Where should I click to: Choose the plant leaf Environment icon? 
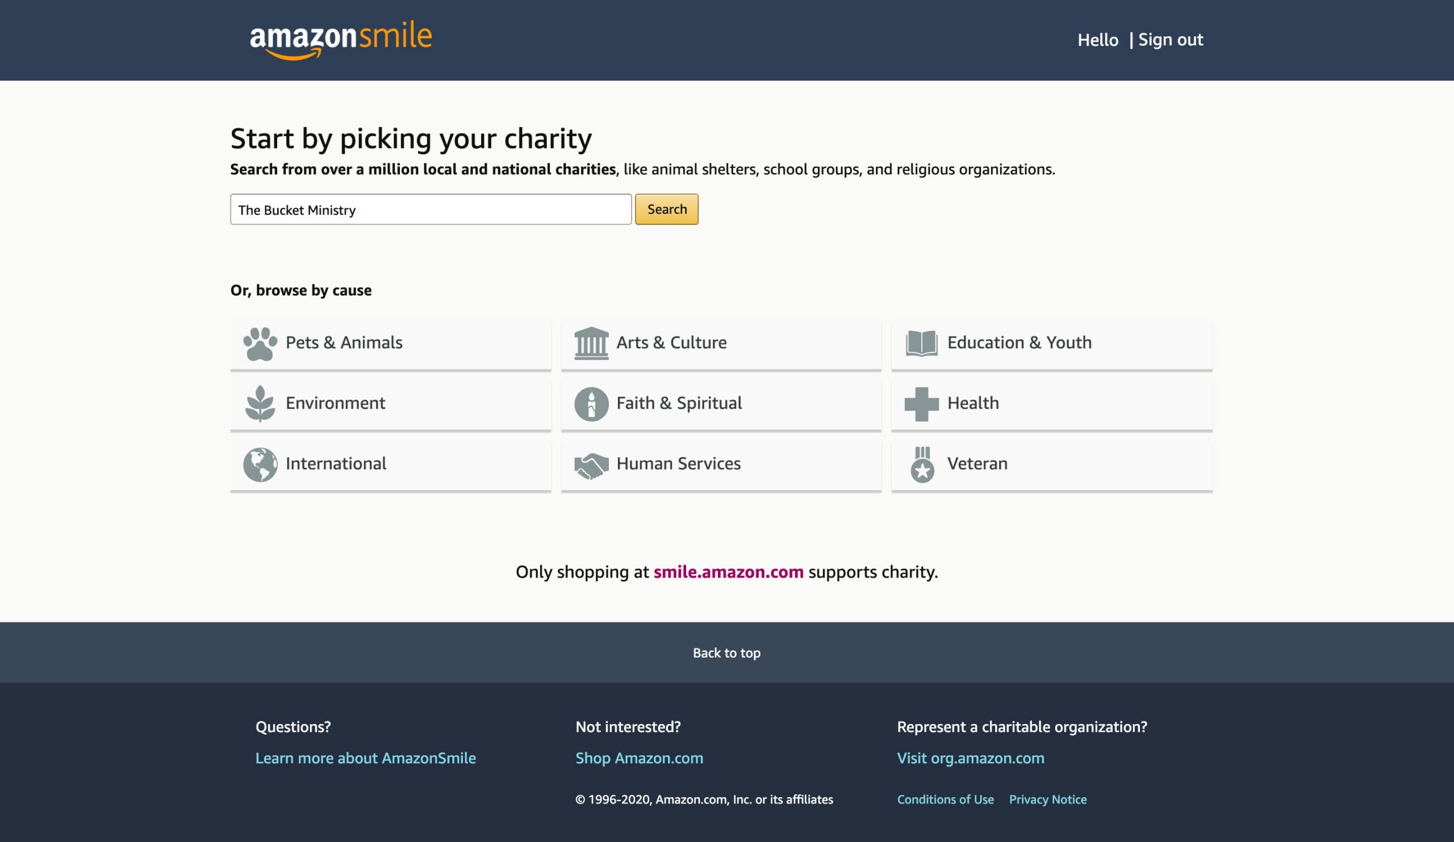pos(260,403)
